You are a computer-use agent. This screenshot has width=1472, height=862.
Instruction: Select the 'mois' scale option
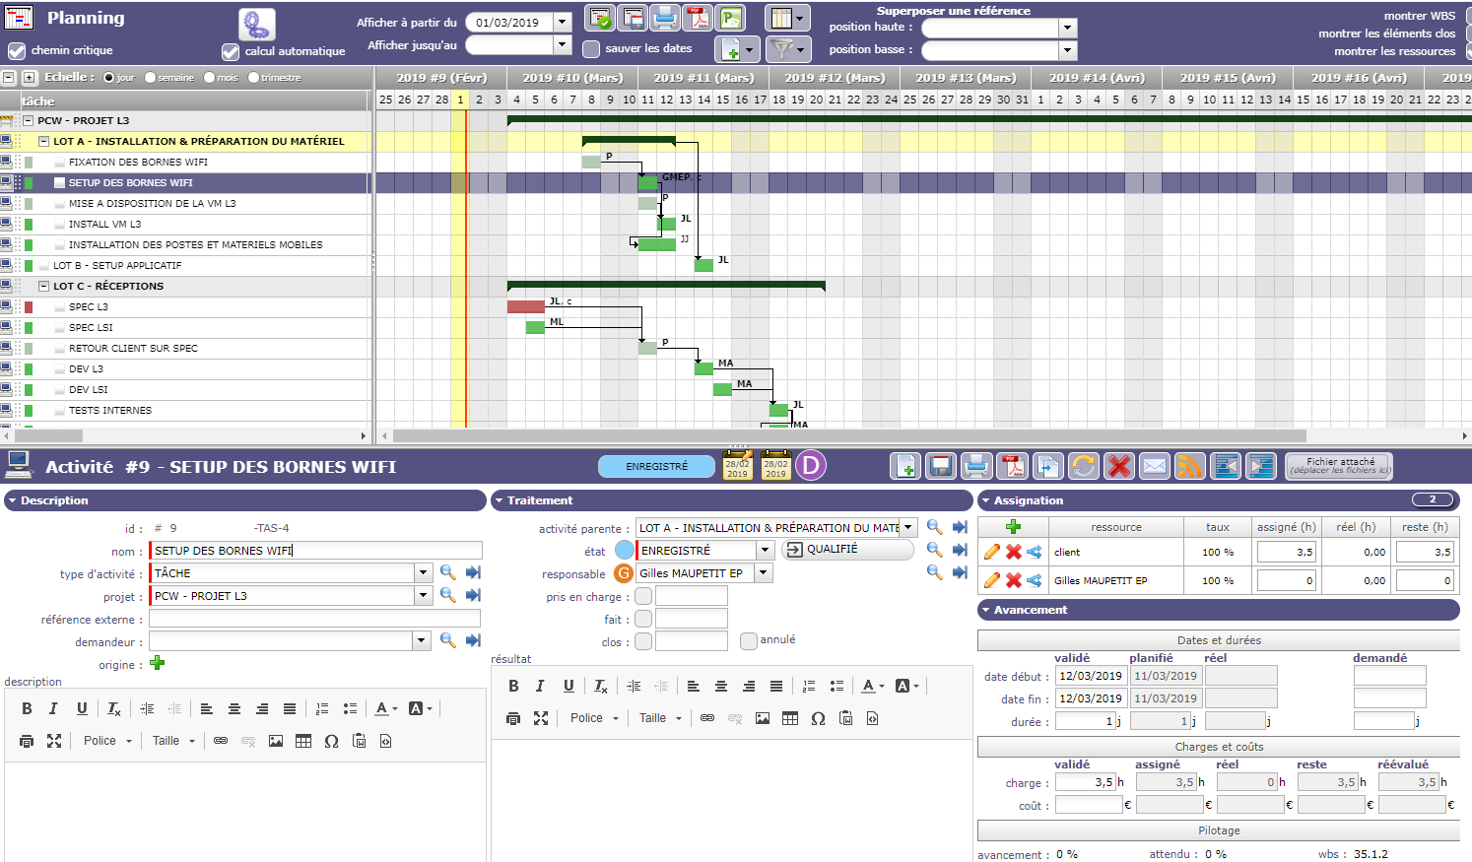point(210,78)
